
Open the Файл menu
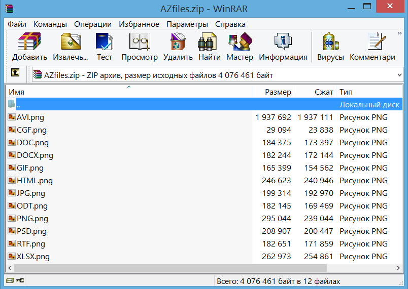click(17, 24)
